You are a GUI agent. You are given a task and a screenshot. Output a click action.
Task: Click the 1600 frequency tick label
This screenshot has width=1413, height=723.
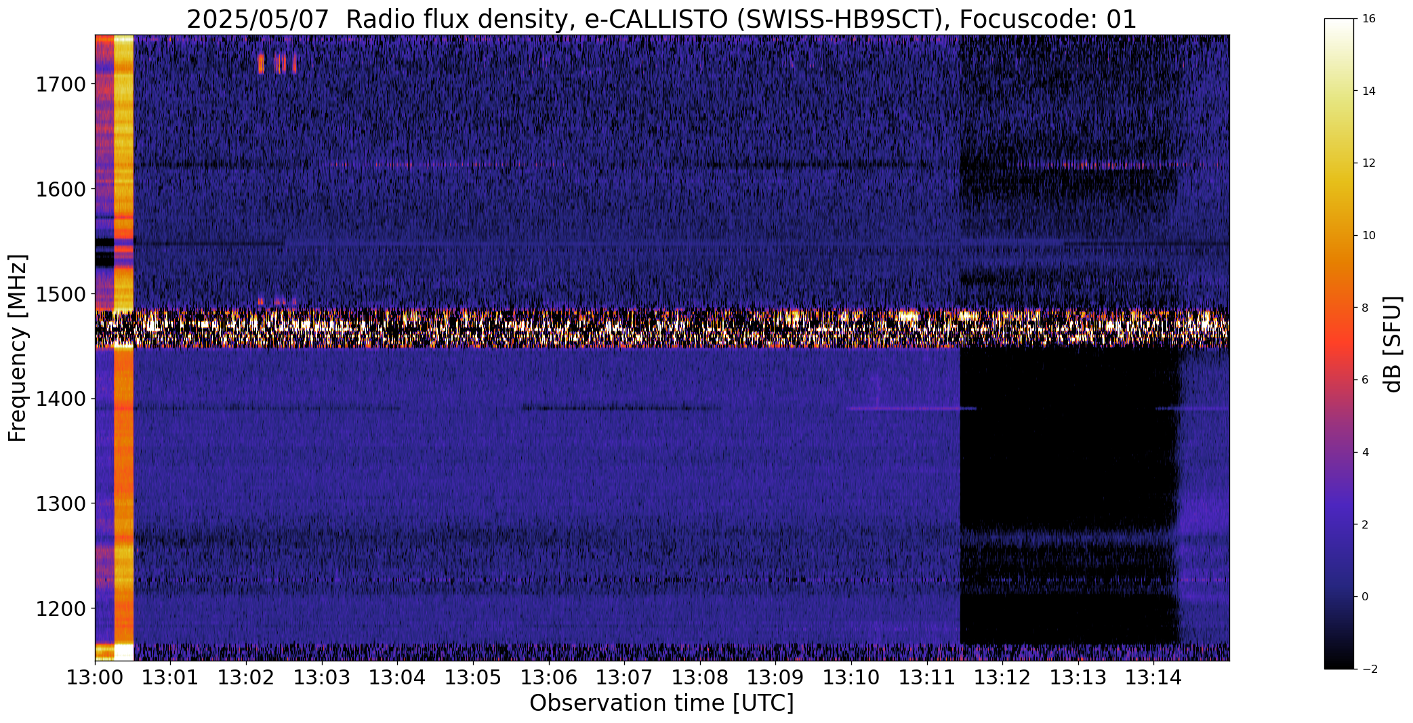pos(60,189)
